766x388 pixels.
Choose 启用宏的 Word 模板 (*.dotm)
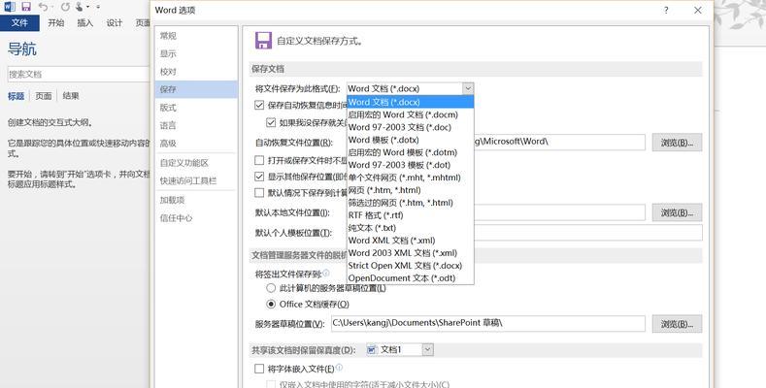[x=411, y=152]
